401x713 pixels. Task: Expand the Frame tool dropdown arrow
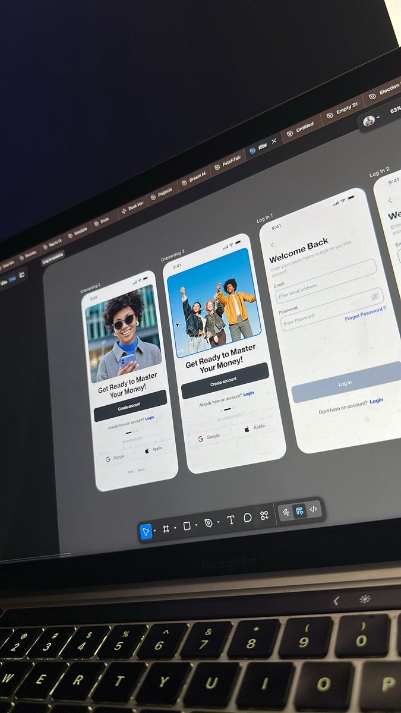pyautogui.click(x=175, y=528)
